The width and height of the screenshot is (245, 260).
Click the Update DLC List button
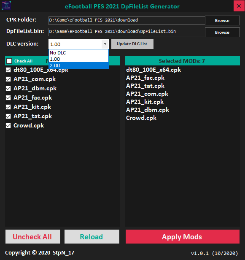[132, 44]
